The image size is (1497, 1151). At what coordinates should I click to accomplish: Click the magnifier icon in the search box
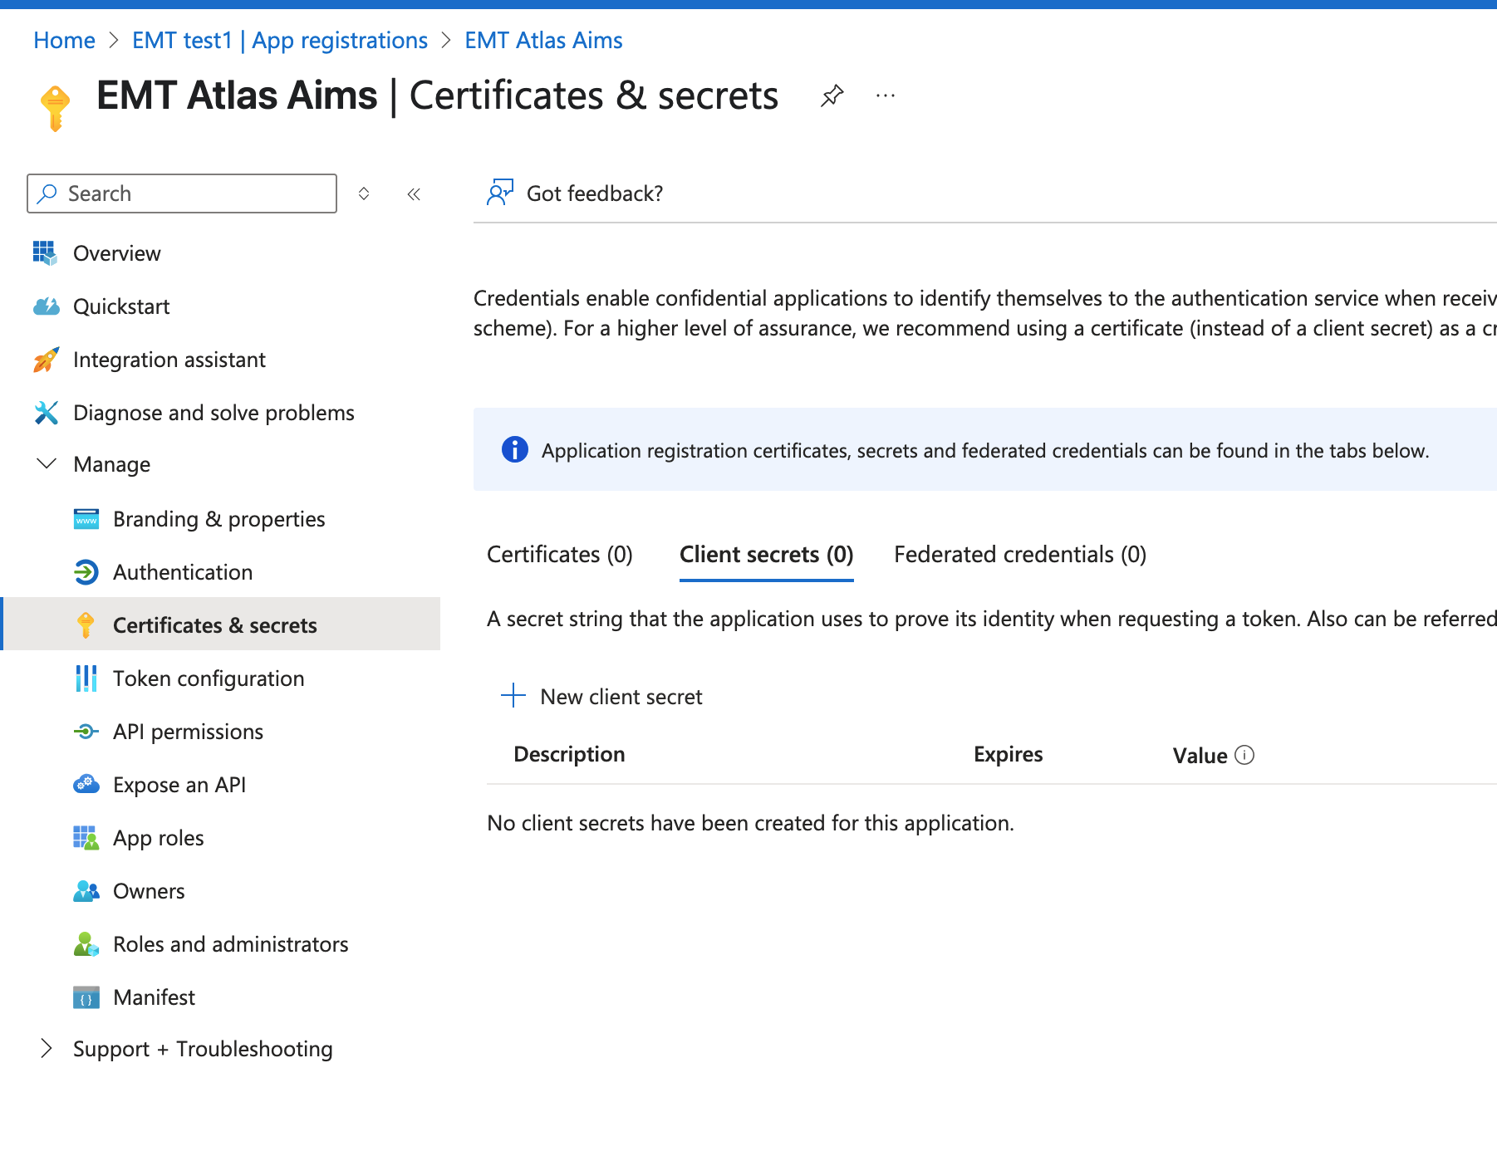(47, 193)
